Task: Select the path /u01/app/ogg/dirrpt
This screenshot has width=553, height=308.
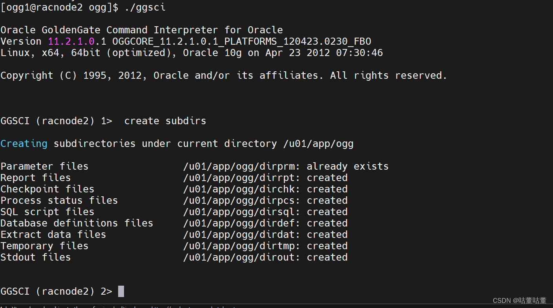Action: (239, 178)
